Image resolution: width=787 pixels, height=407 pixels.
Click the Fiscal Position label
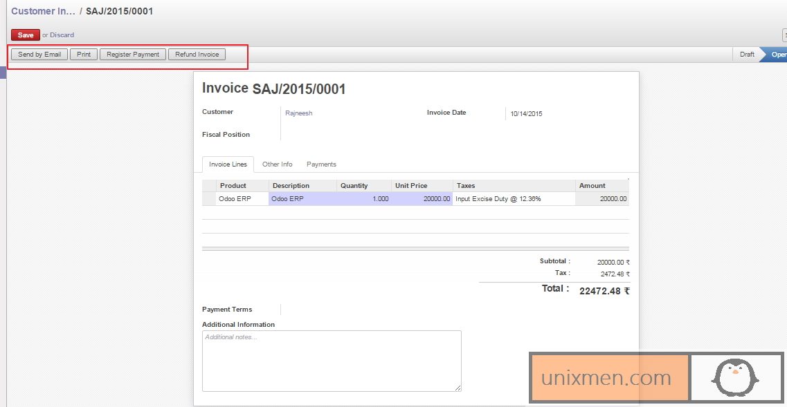click(x=226, y=134)
